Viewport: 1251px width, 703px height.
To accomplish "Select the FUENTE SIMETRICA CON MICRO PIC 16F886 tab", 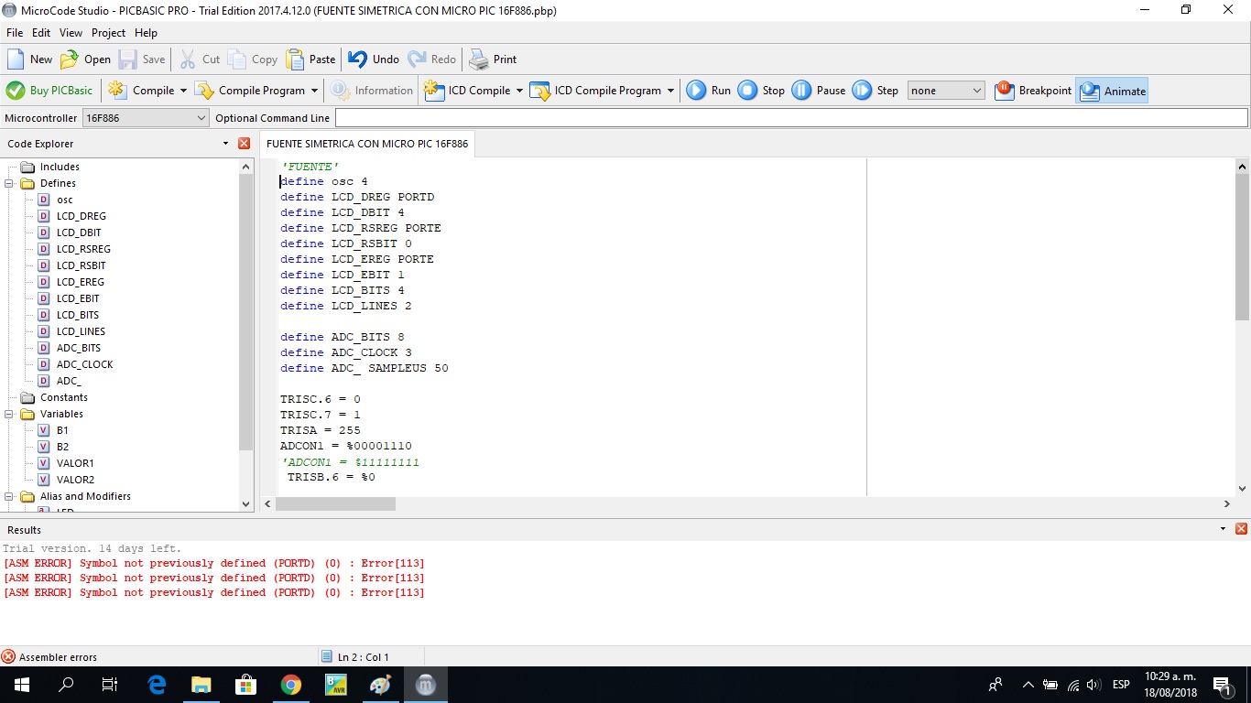I will [x=367, y=144].
